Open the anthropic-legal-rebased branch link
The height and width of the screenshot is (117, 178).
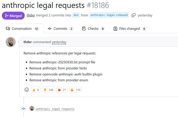point(109,15)
